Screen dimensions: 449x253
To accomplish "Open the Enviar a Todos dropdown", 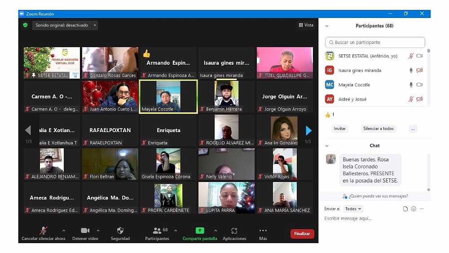I will [x=353, y=209].
